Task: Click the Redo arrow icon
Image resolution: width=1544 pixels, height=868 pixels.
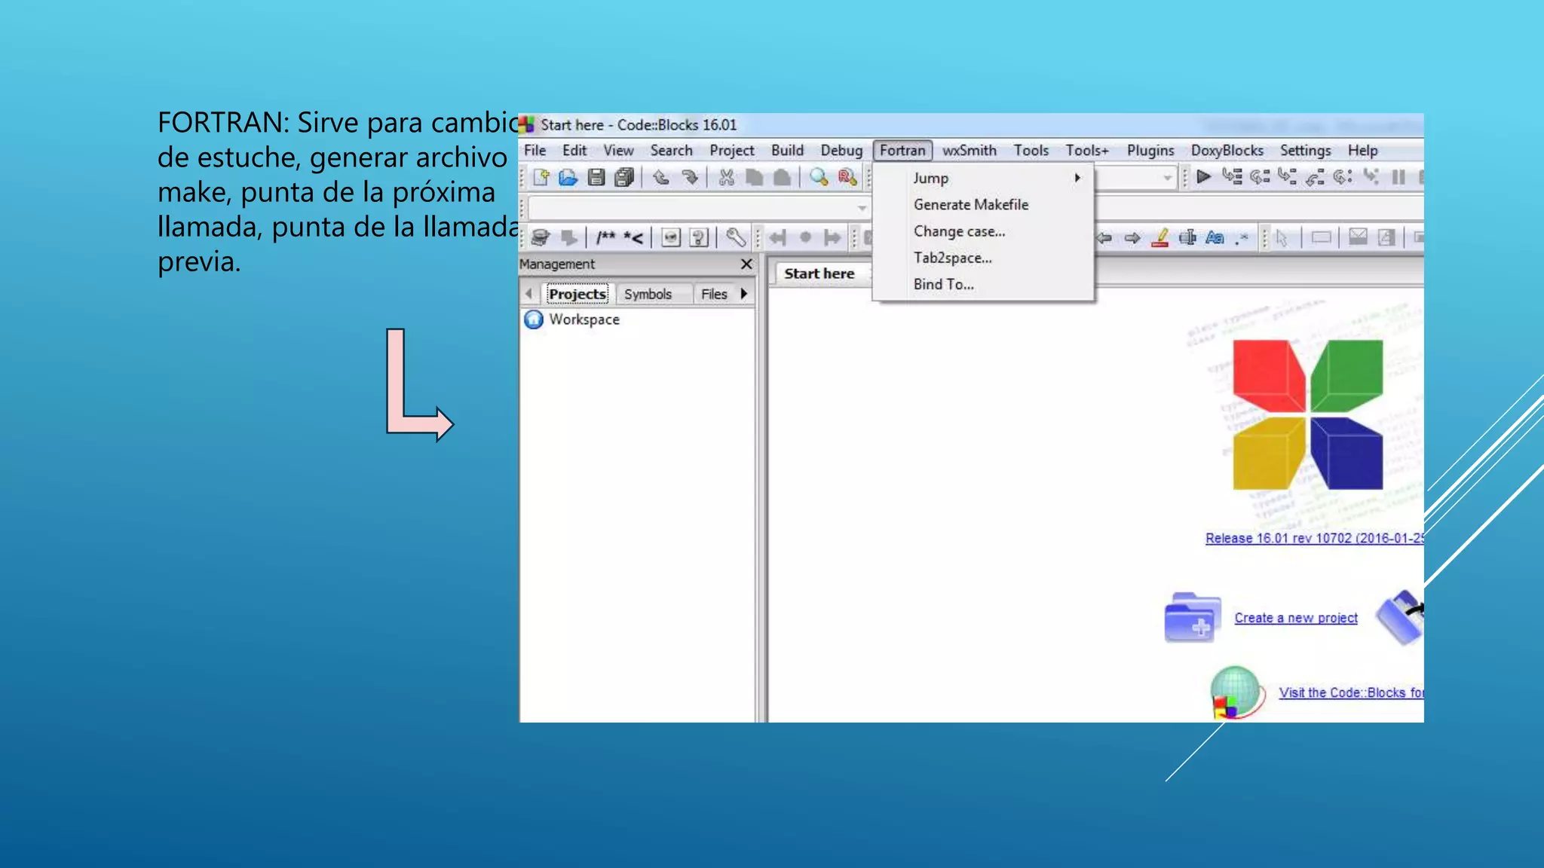Action: point(689,177)
